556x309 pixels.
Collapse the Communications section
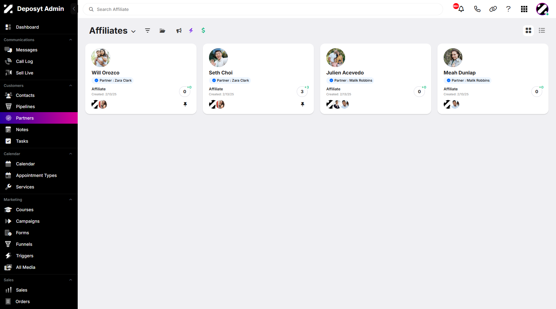coord(71,40)
